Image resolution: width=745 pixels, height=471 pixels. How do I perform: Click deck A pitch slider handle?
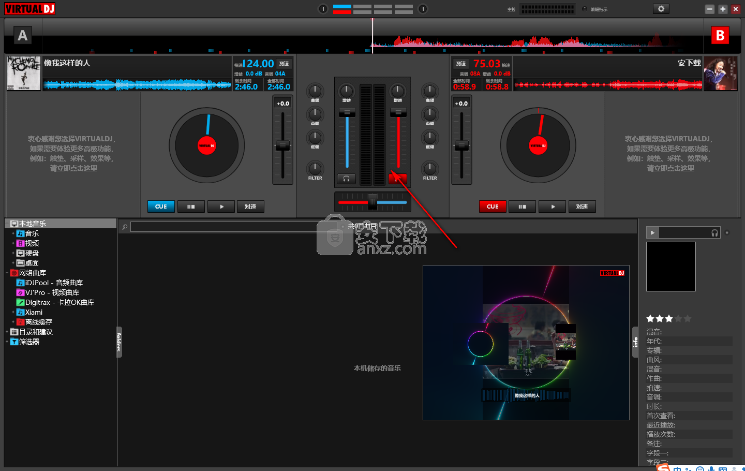point(282,145)
